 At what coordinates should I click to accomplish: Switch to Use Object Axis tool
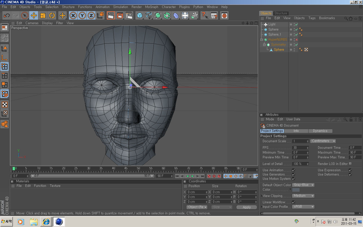[5, 57]
